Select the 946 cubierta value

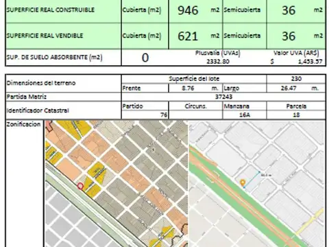tap(188, 10)
